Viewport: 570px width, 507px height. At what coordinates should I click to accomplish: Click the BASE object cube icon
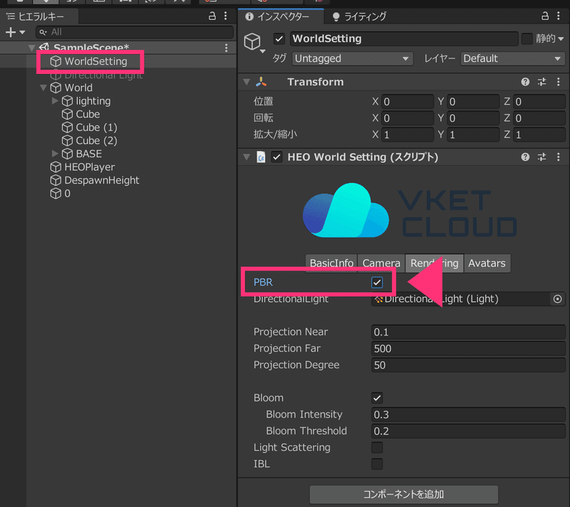pos(67,154)
